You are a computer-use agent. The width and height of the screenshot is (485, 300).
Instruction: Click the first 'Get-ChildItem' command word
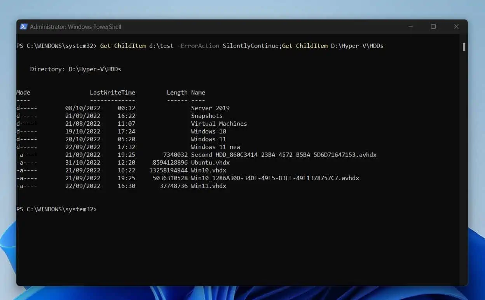(x=123, y=46)
